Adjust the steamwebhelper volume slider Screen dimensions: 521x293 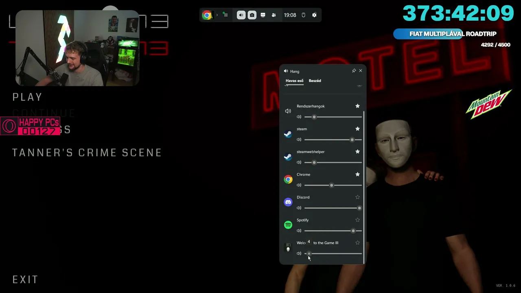[x=333, y=162]
